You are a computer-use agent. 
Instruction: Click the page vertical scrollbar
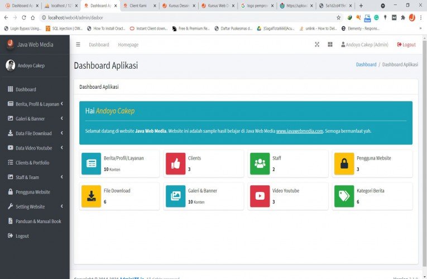pyautogui.click(x=425, y=152)
